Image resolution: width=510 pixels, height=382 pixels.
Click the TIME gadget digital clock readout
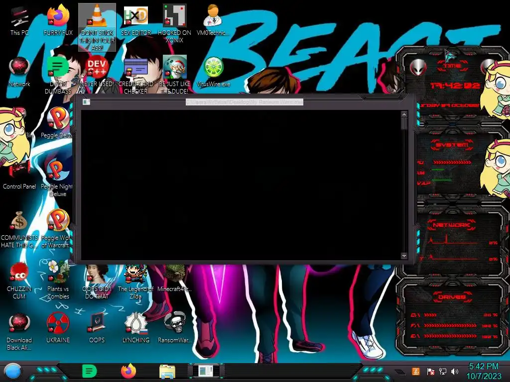tap(455, 86)
